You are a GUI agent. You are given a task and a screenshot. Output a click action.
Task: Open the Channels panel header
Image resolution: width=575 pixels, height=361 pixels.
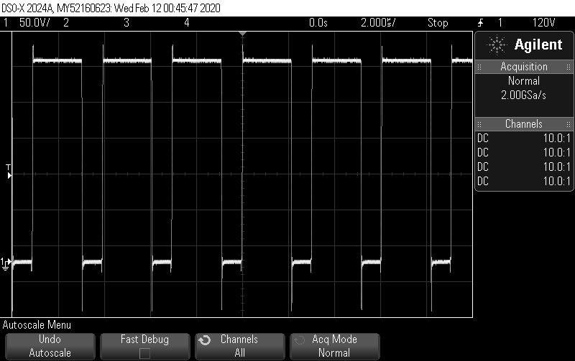(x=524, y=123)
